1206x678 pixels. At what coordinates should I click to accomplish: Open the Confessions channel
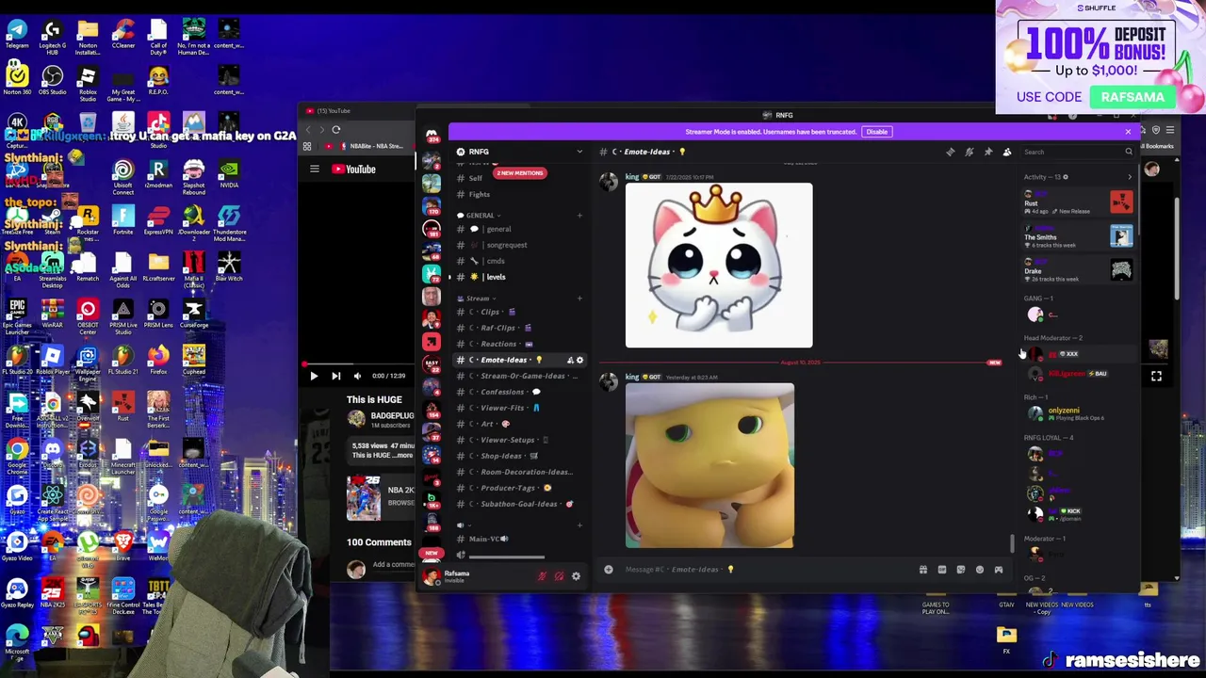[519, 392]
